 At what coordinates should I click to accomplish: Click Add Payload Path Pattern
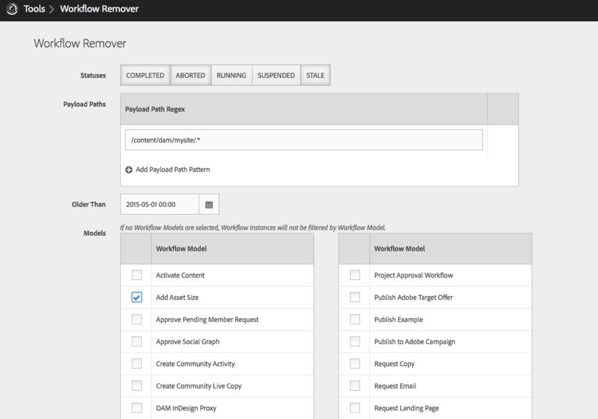click(168, 169)
